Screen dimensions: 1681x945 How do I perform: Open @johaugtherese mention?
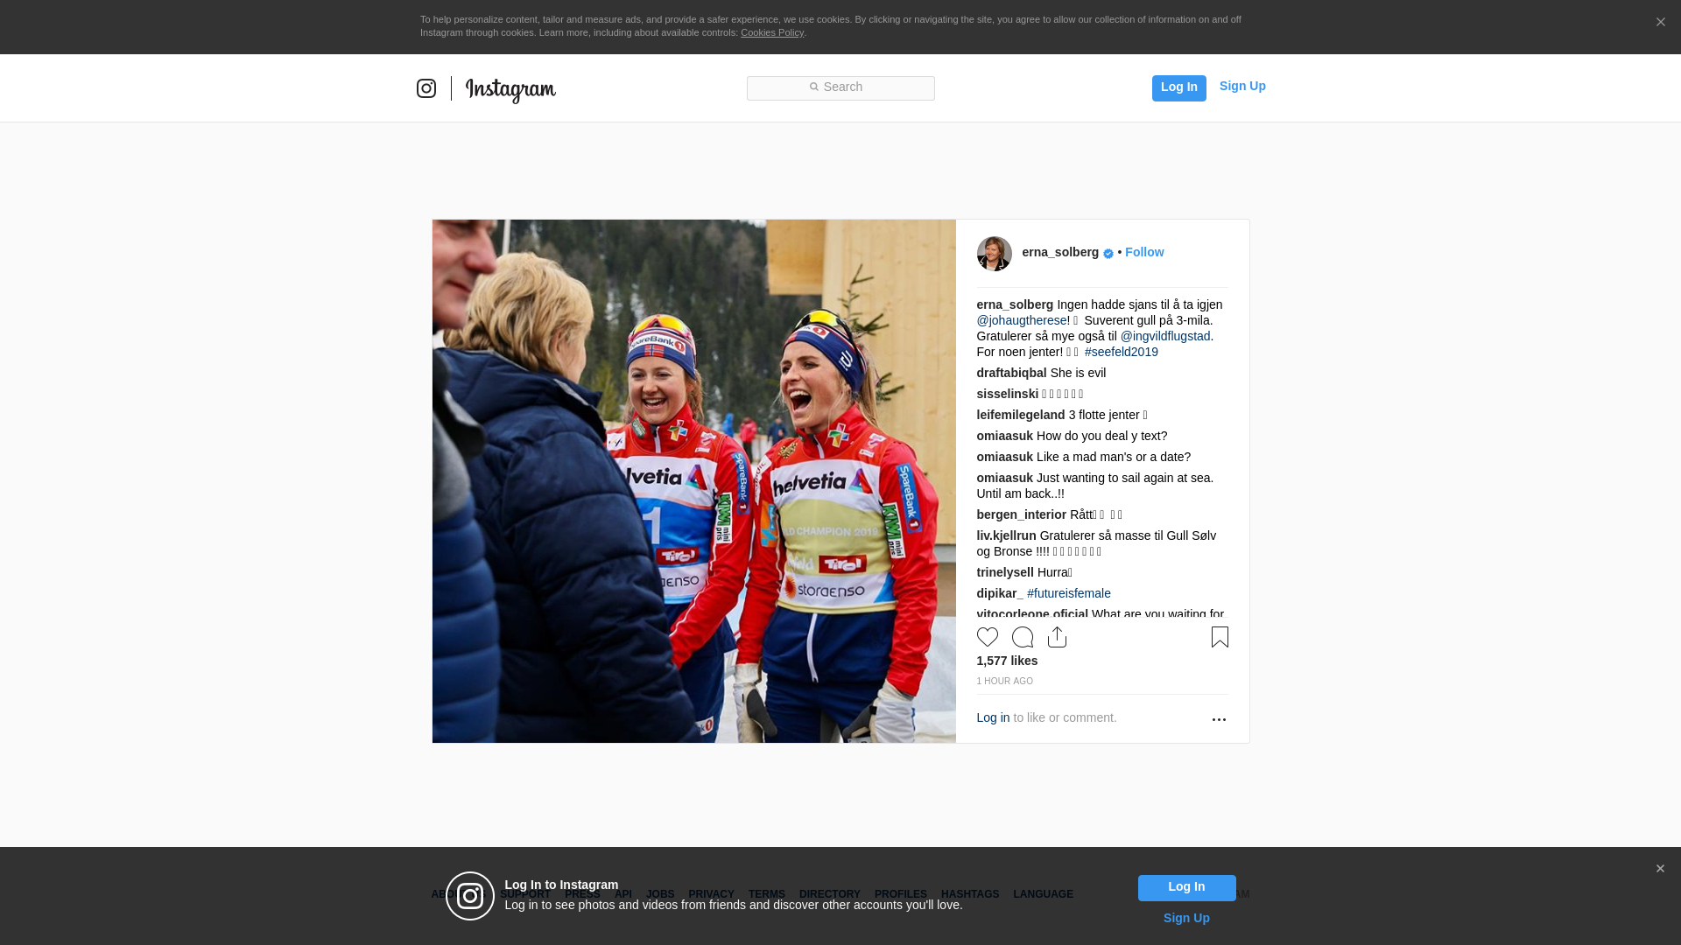point(1022,320)
